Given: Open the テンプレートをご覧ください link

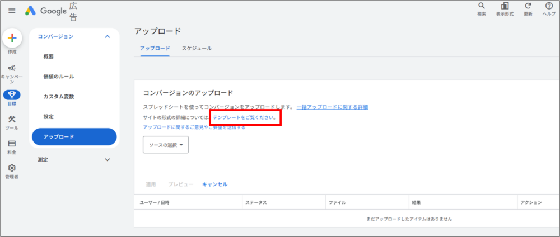Looking at the screenshot, I should point(244,117).
